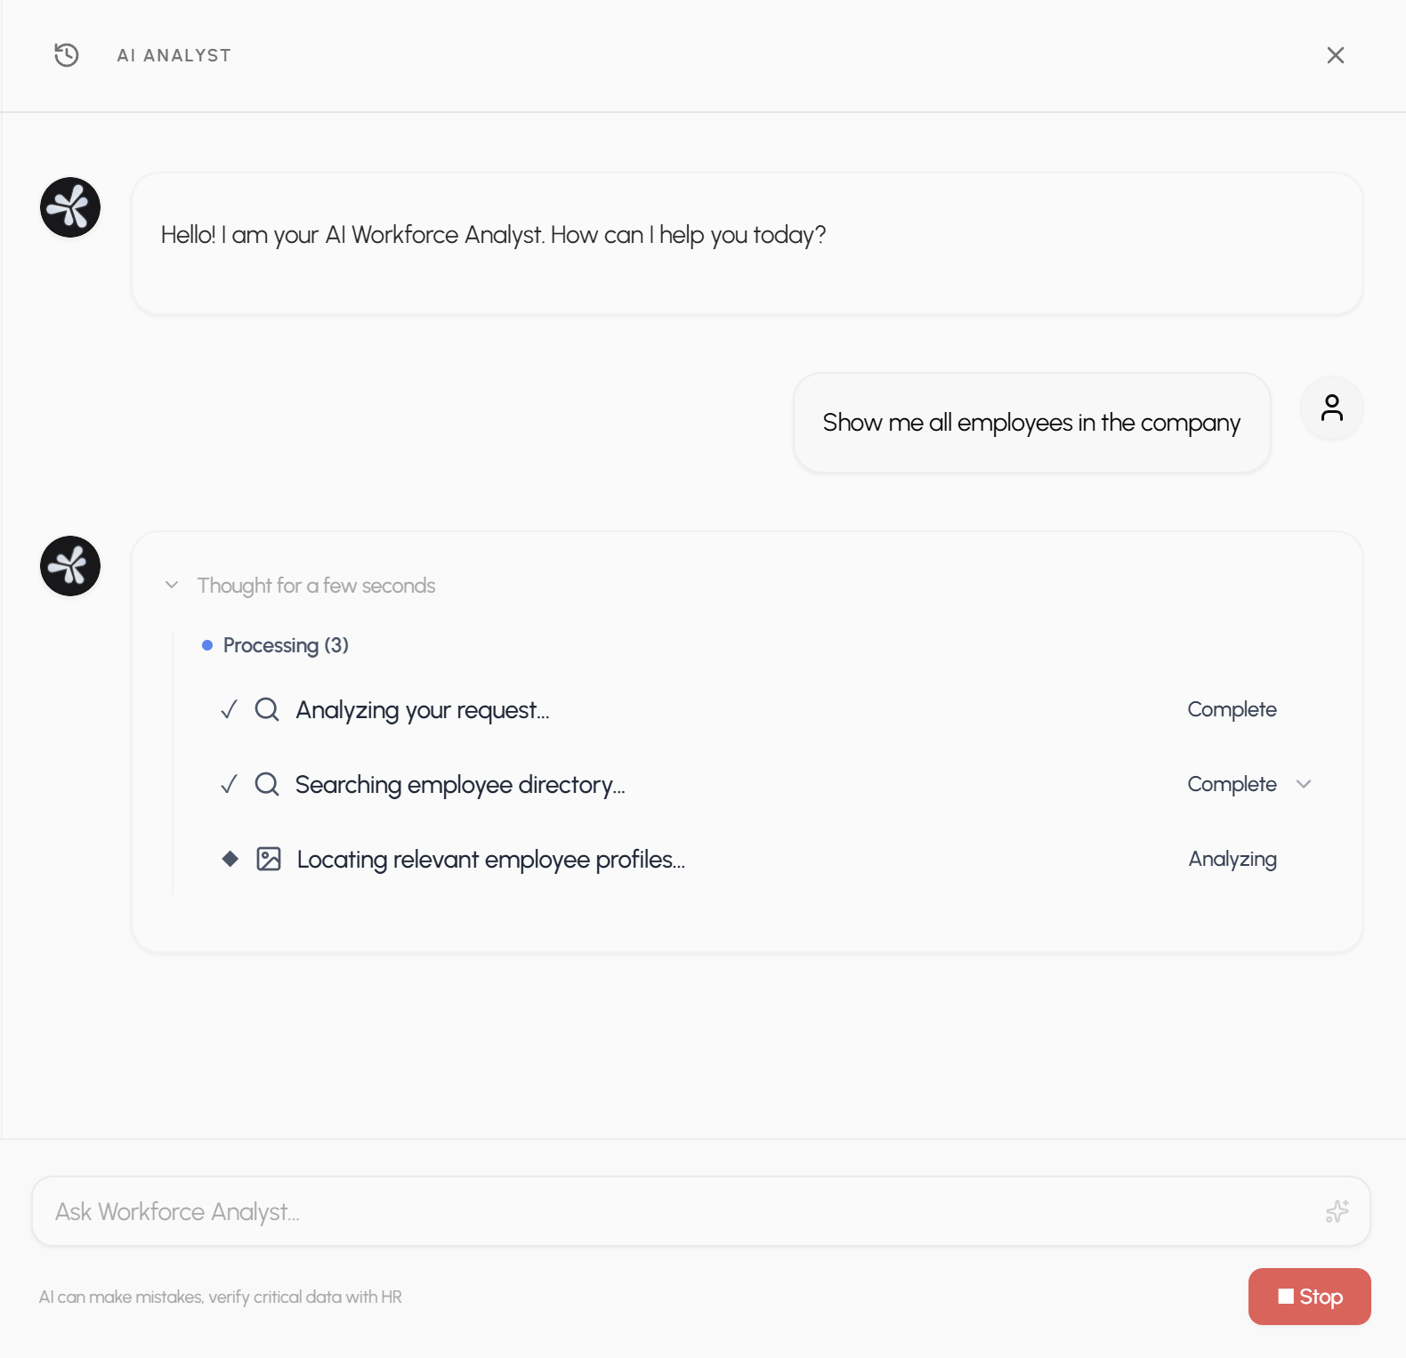This screenshot has width=1406, height=1358.
Task: Click the 'Locating relevant employee profiles' step
Action: (x=490, y=860)
